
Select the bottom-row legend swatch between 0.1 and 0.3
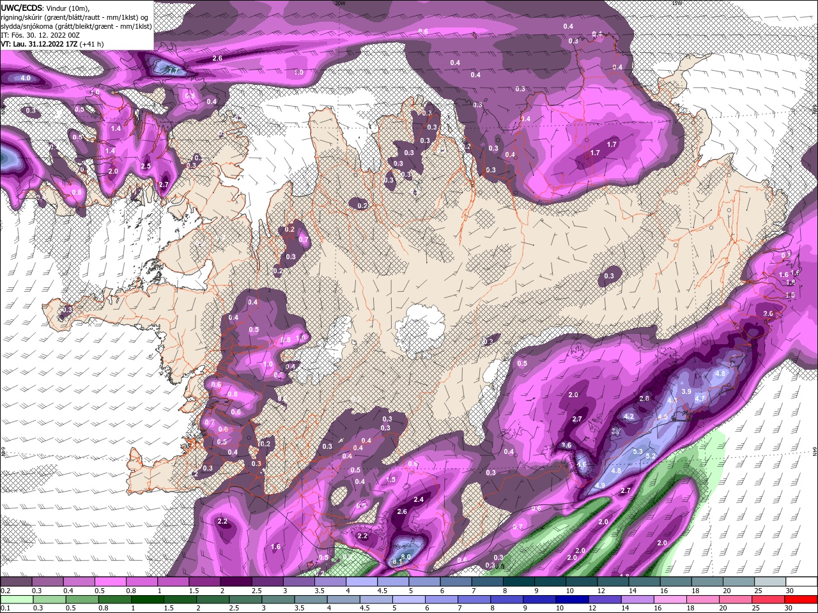click(17, 600)
